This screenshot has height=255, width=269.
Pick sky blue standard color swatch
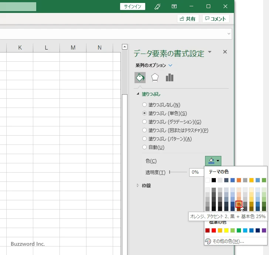(245, 230)
